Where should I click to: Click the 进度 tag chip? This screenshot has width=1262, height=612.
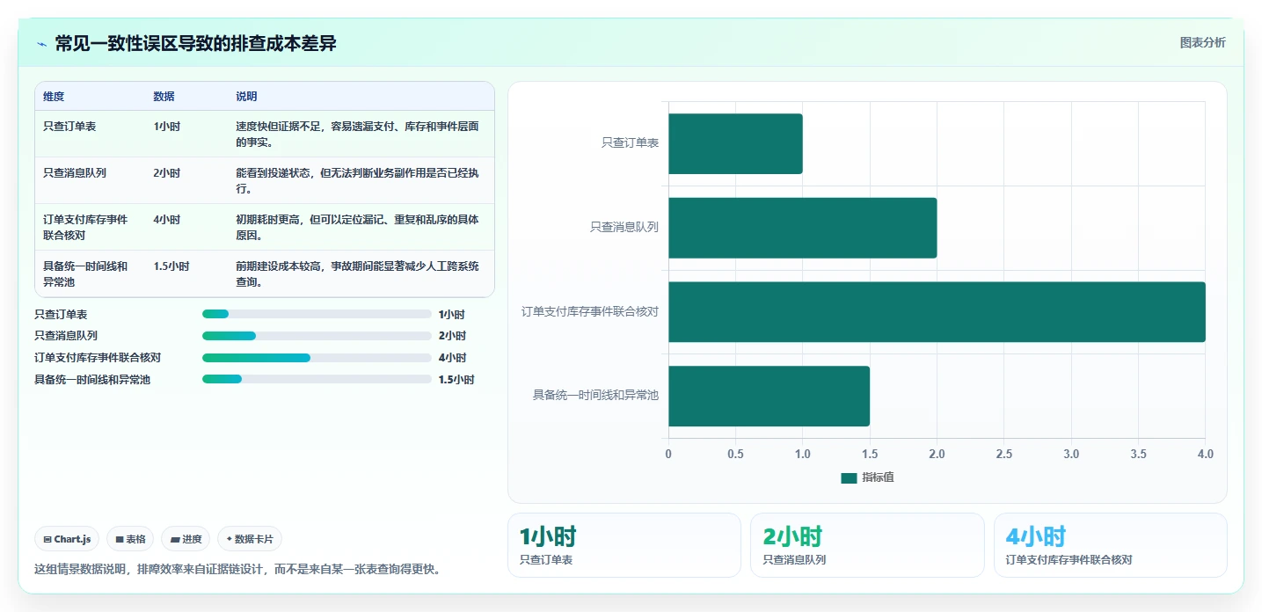tap(186, 539)
